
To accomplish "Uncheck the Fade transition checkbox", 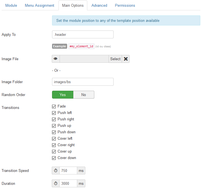I will (x=54, y=106).
